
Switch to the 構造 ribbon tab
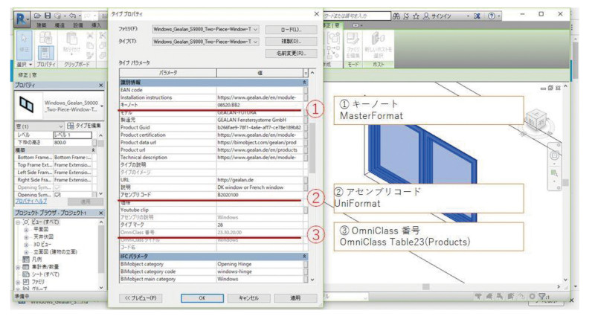tap(59, 25)
